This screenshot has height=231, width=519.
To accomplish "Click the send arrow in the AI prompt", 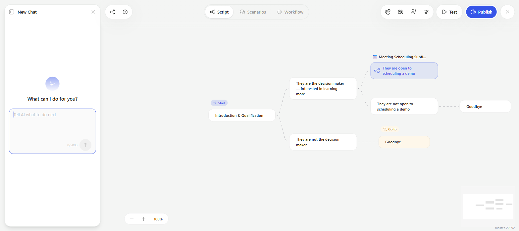I will click(x=85, y=145).
